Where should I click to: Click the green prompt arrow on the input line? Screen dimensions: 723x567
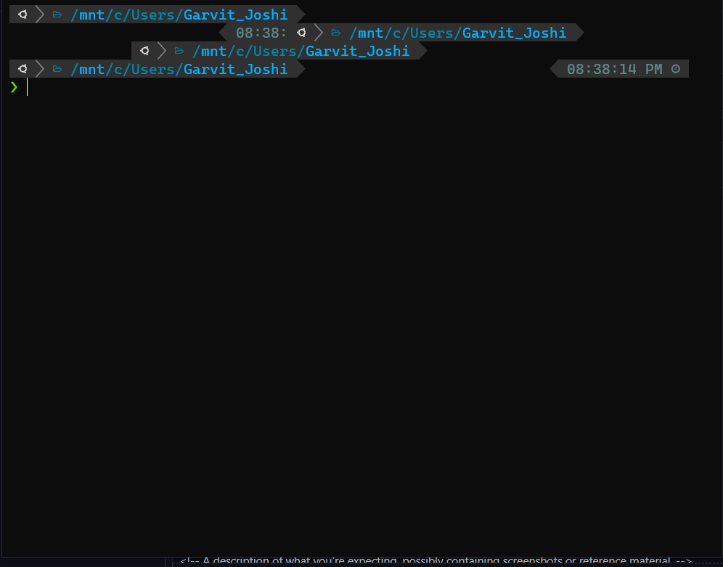pos(14,87)
